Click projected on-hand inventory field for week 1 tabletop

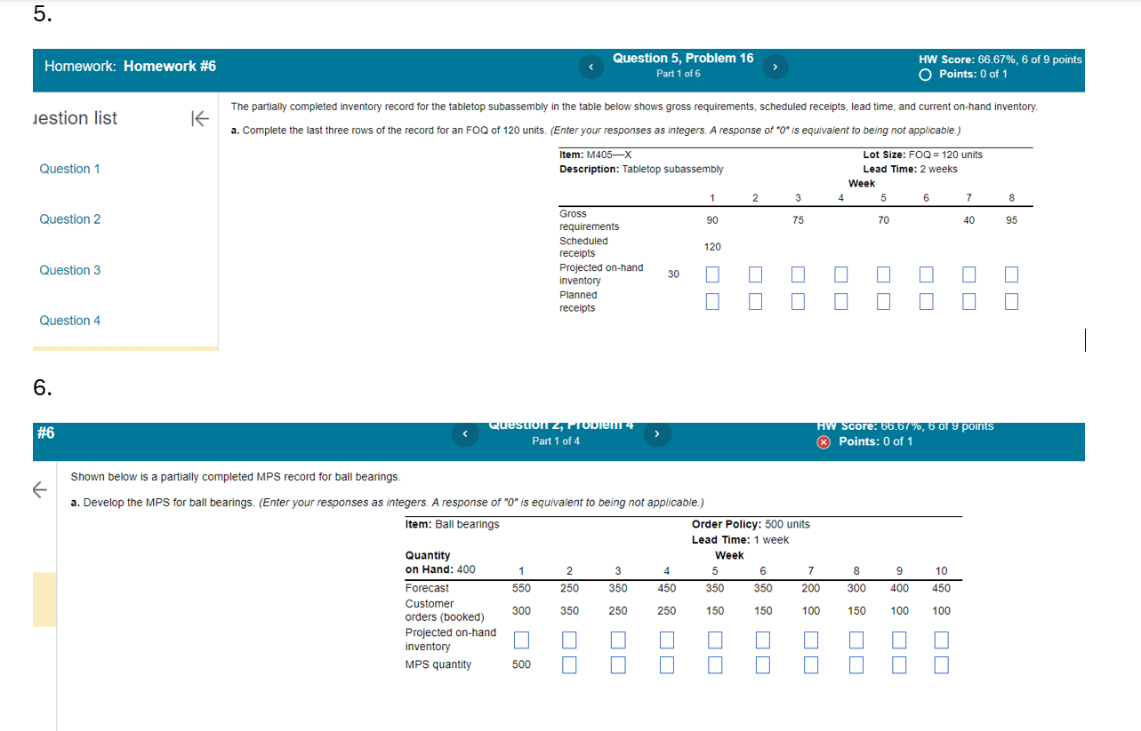712,274
